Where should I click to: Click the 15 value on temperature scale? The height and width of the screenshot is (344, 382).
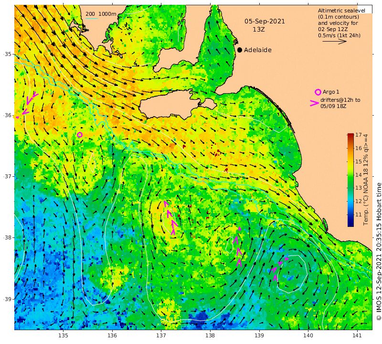[x=359, y=161]
